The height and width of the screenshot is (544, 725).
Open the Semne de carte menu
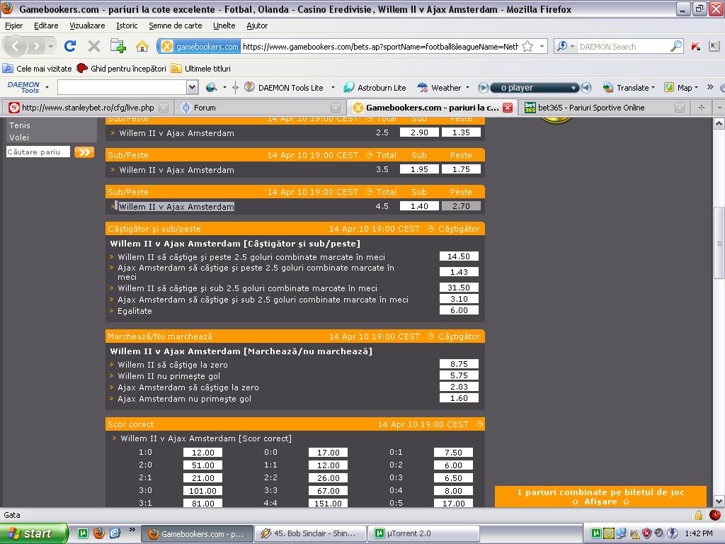click(176, 25)
